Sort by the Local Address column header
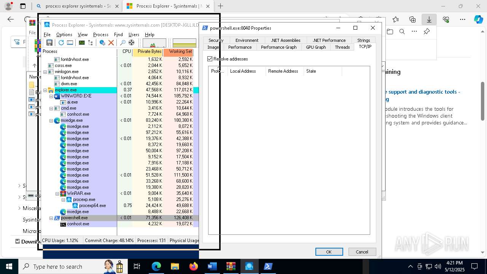Image resolution: width=487 pixels, height=274 pixels. click(x=246, y=71)
